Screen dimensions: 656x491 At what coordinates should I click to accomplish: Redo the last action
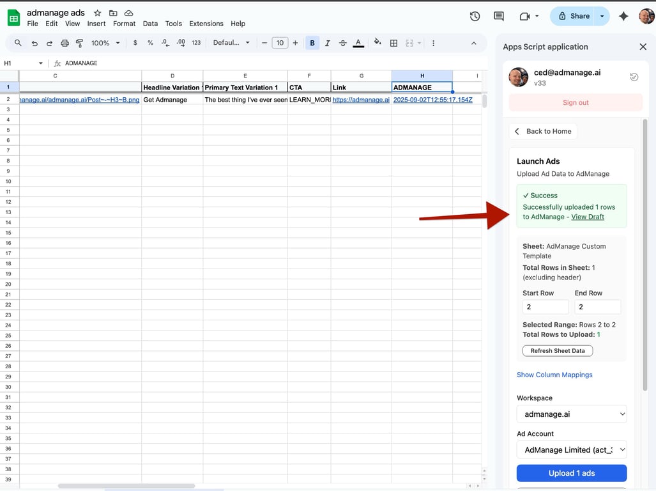[x=49, y=43]
